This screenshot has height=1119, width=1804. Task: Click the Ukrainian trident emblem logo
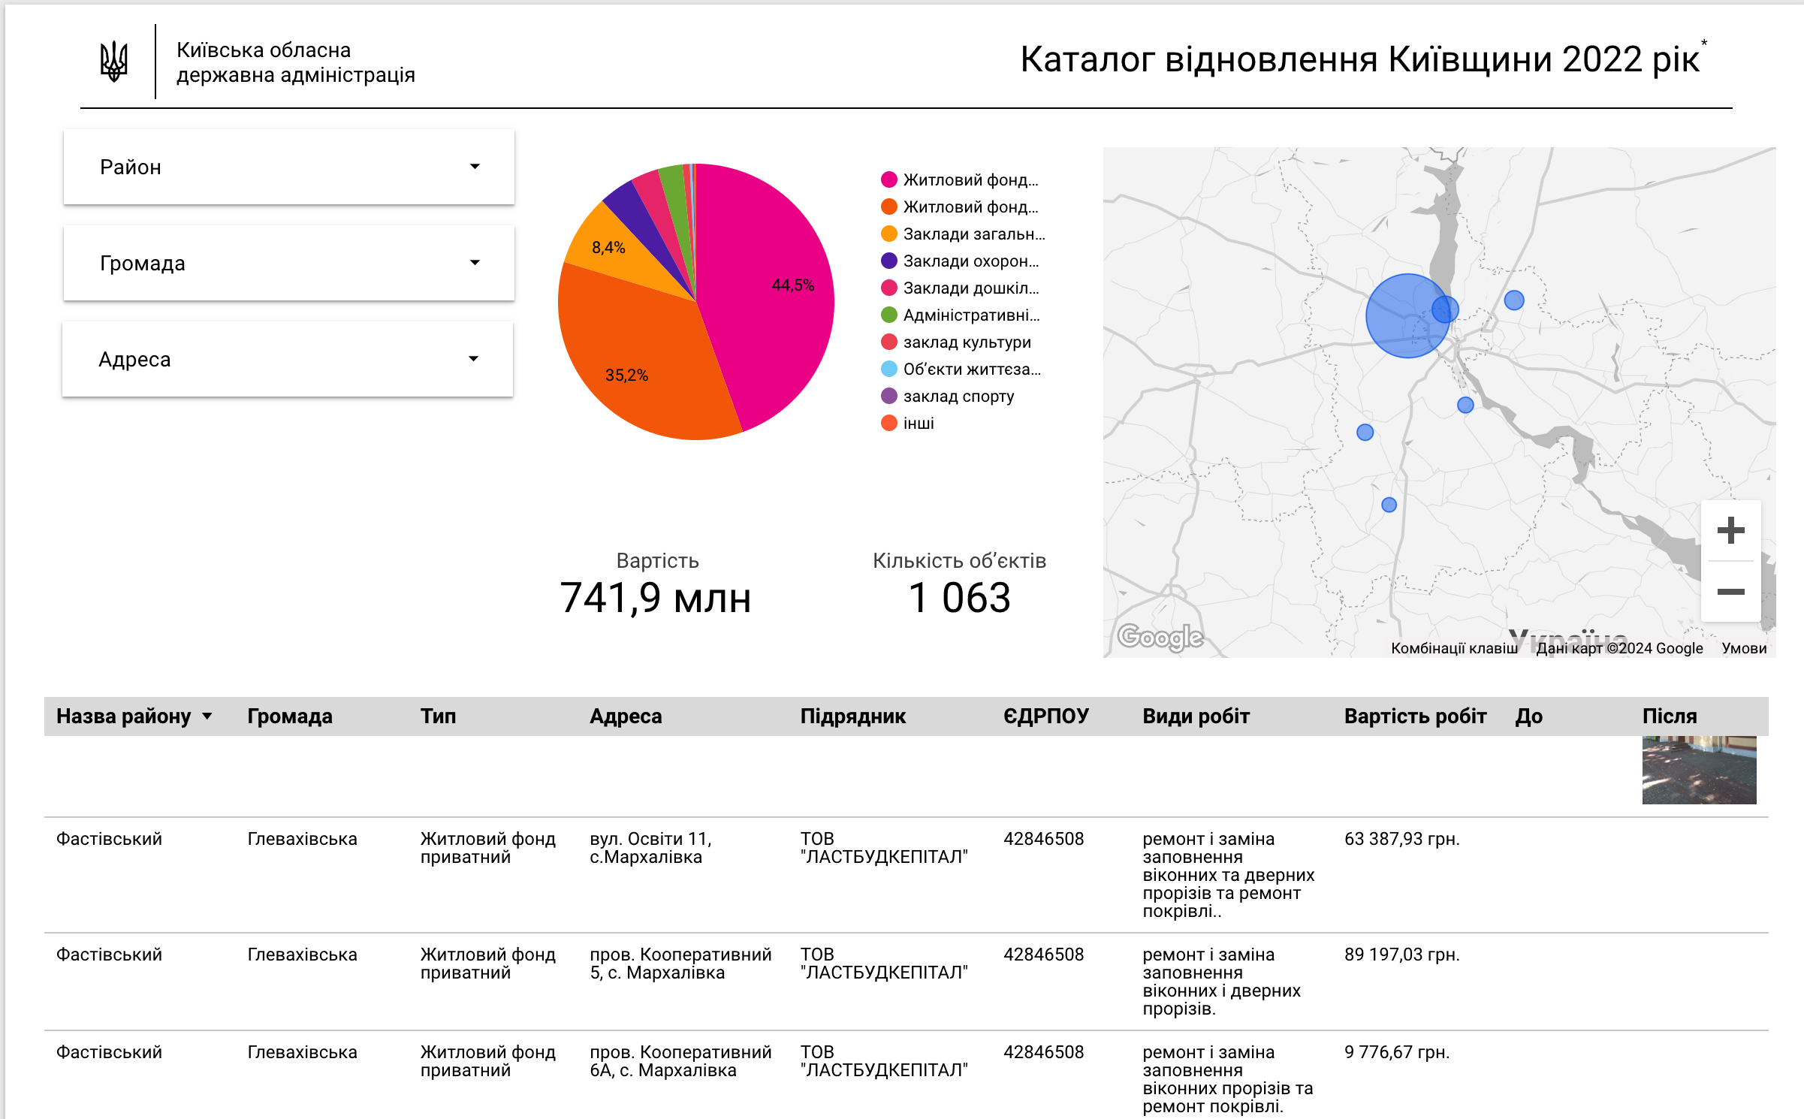point(114,62)
